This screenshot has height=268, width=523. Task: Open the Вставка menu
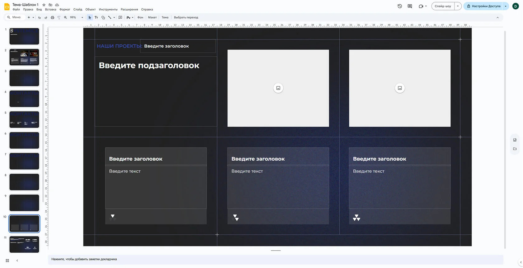pyautogui.click(x=50, y=9)
